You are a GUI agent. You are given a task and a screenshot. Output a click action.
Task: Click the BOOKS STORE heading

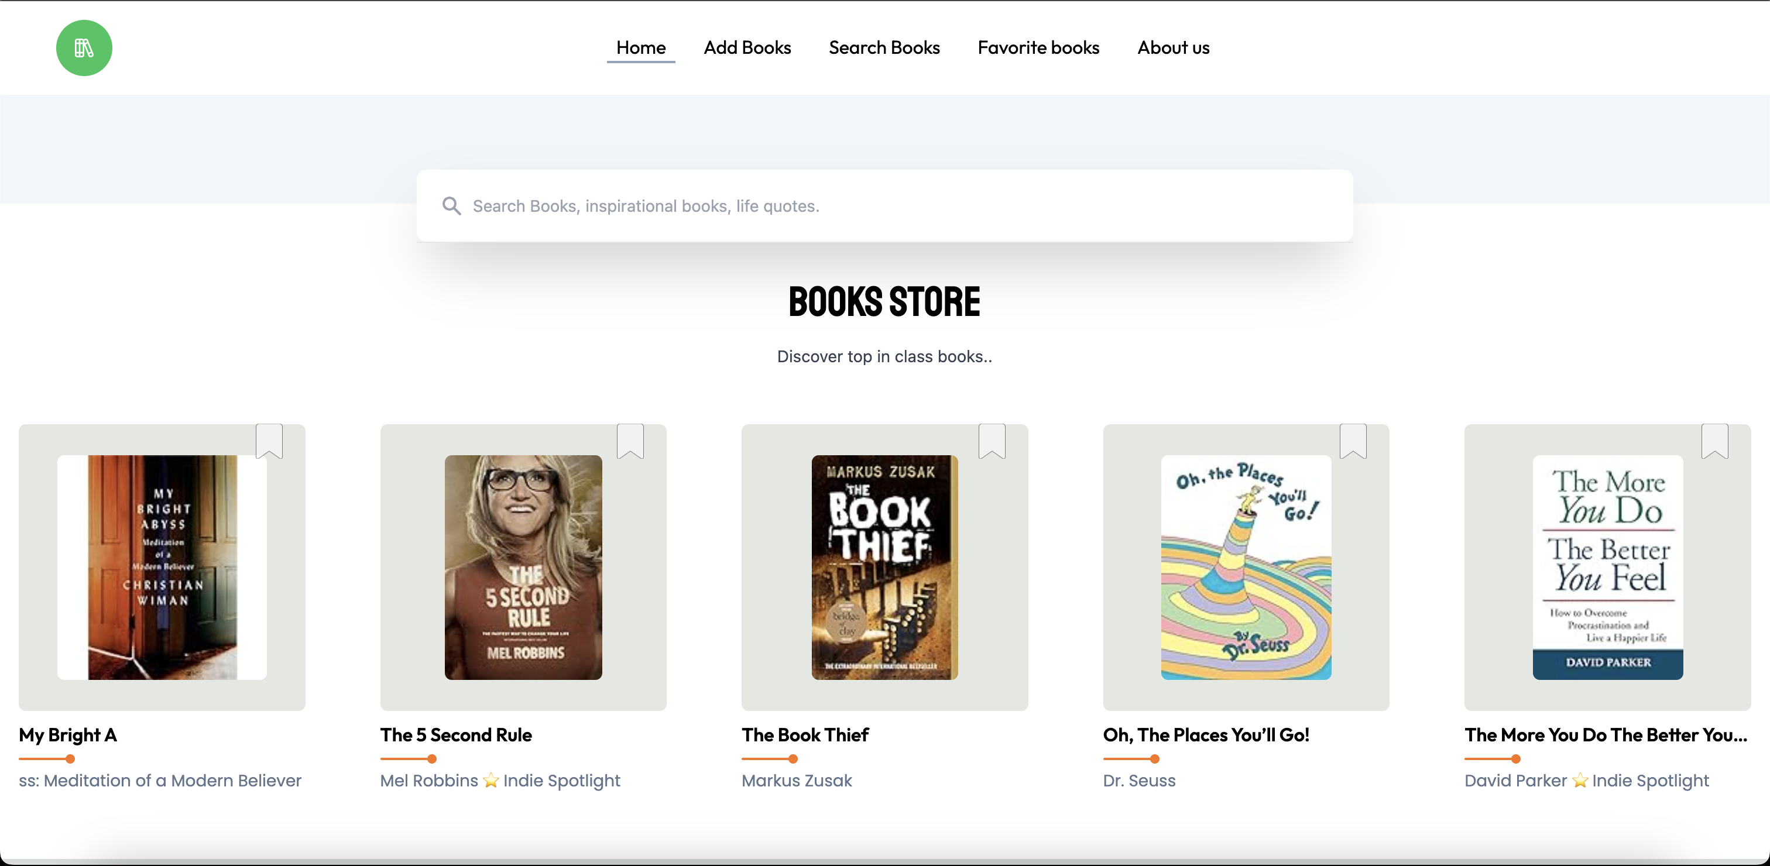coord(884,302)
